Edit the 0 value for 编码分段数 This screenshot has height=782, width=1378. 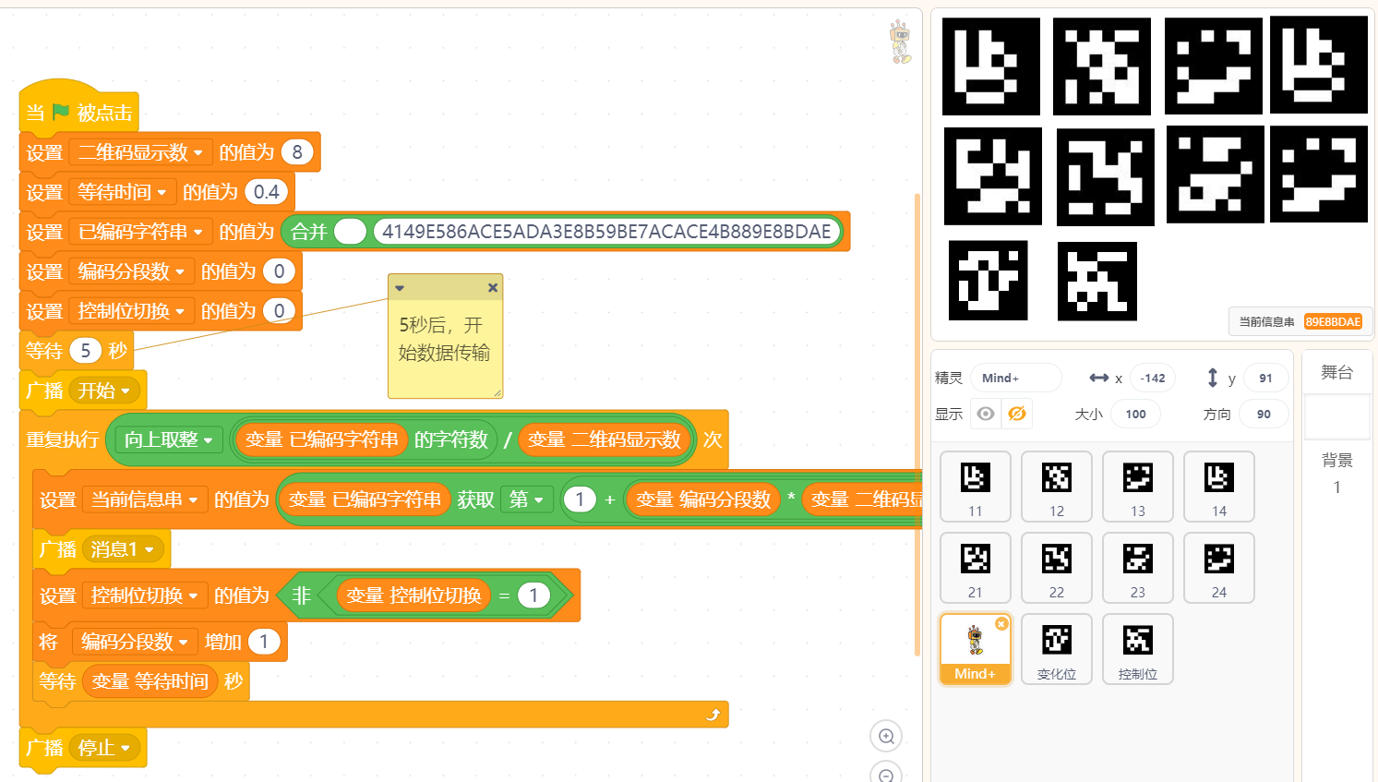click(x=279, y=271)
